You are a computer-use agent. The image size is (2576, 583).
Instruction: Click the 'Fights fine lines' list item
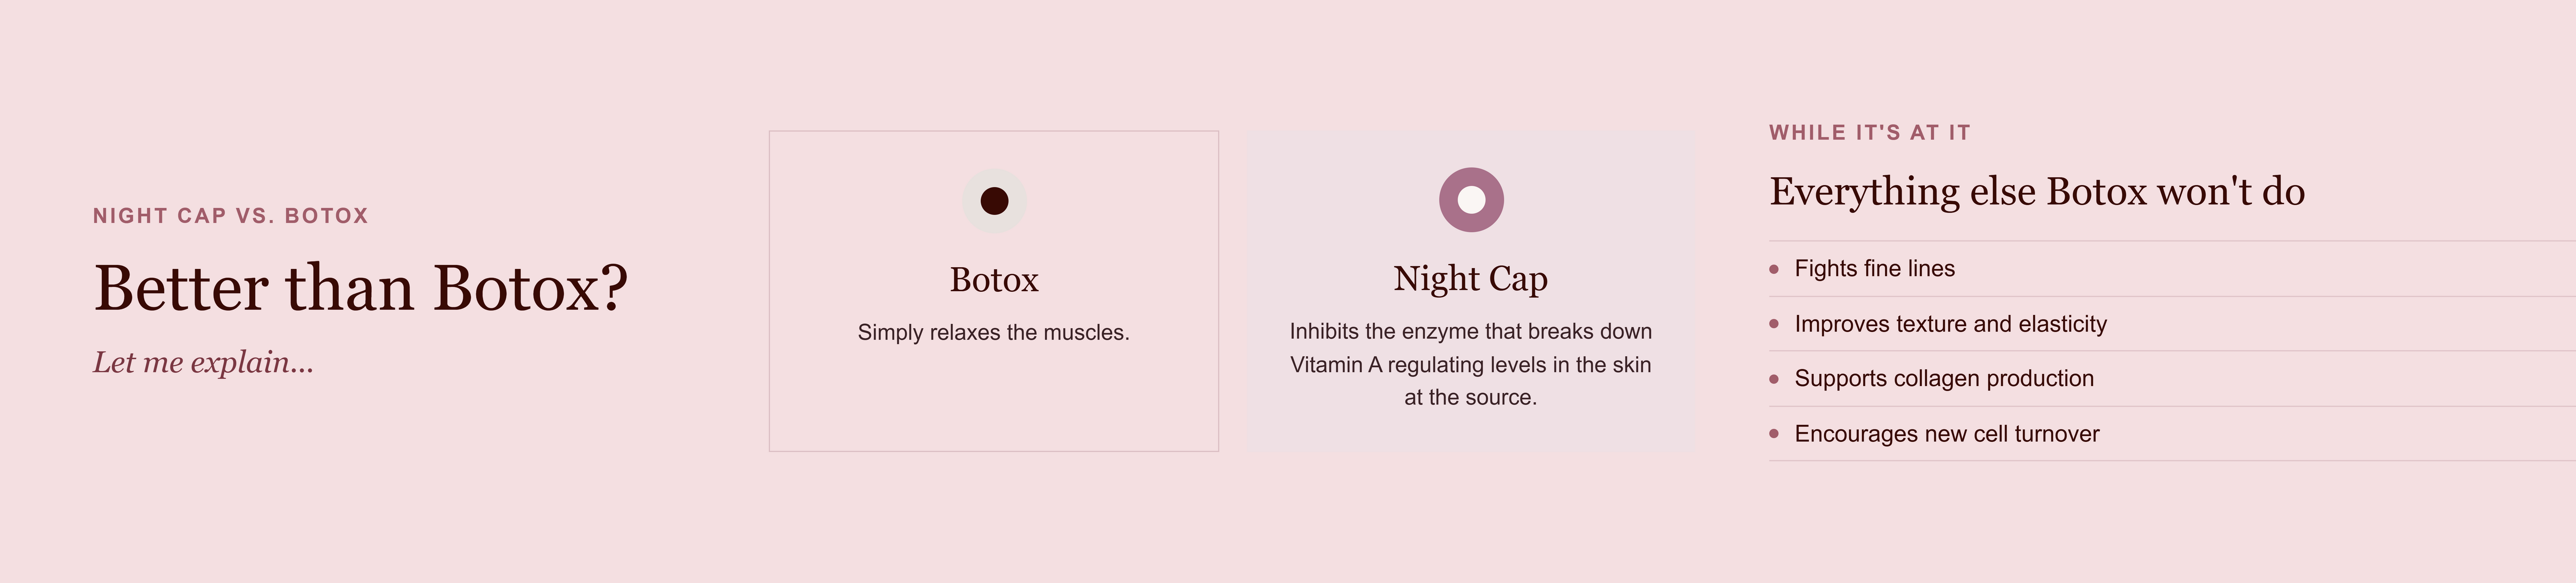[x=2172, y=268]
